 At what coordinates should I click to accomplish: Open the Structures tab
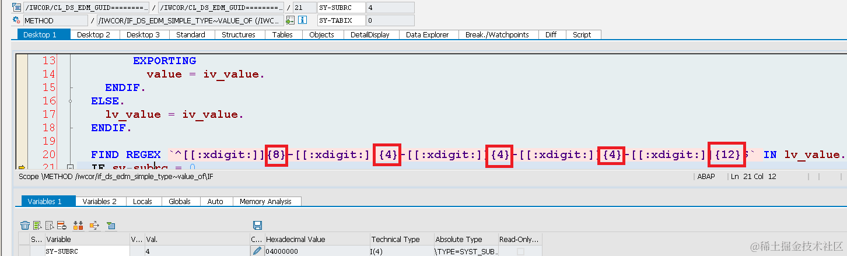(x=239, y=34)
